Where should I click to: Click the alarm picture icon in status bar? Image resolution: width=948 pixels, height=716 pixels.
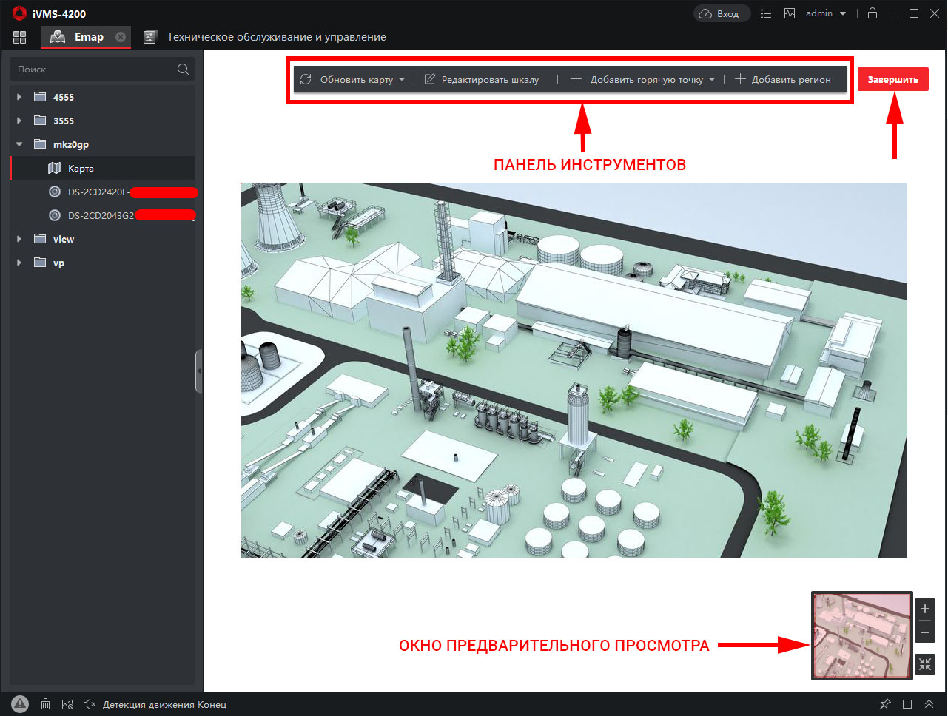click(67, 704)
